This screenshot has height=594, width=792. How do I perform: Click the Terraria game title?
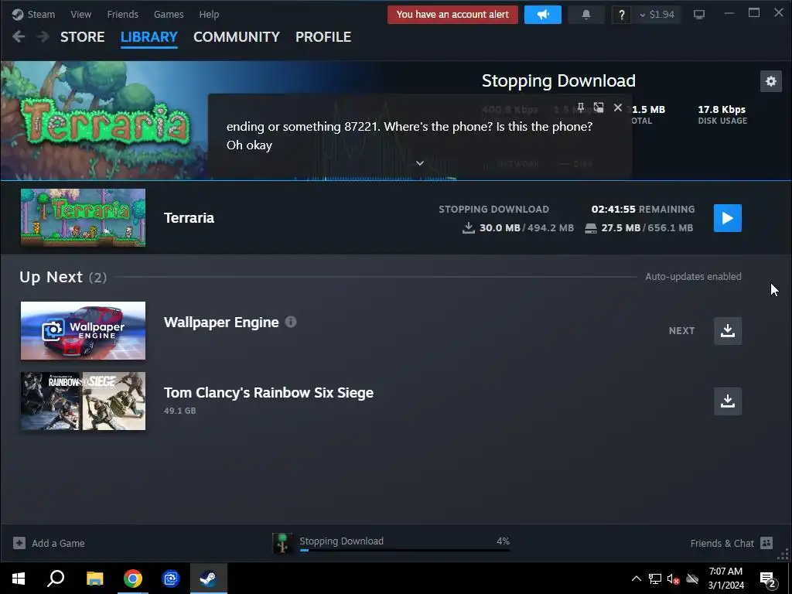point(189,217)
